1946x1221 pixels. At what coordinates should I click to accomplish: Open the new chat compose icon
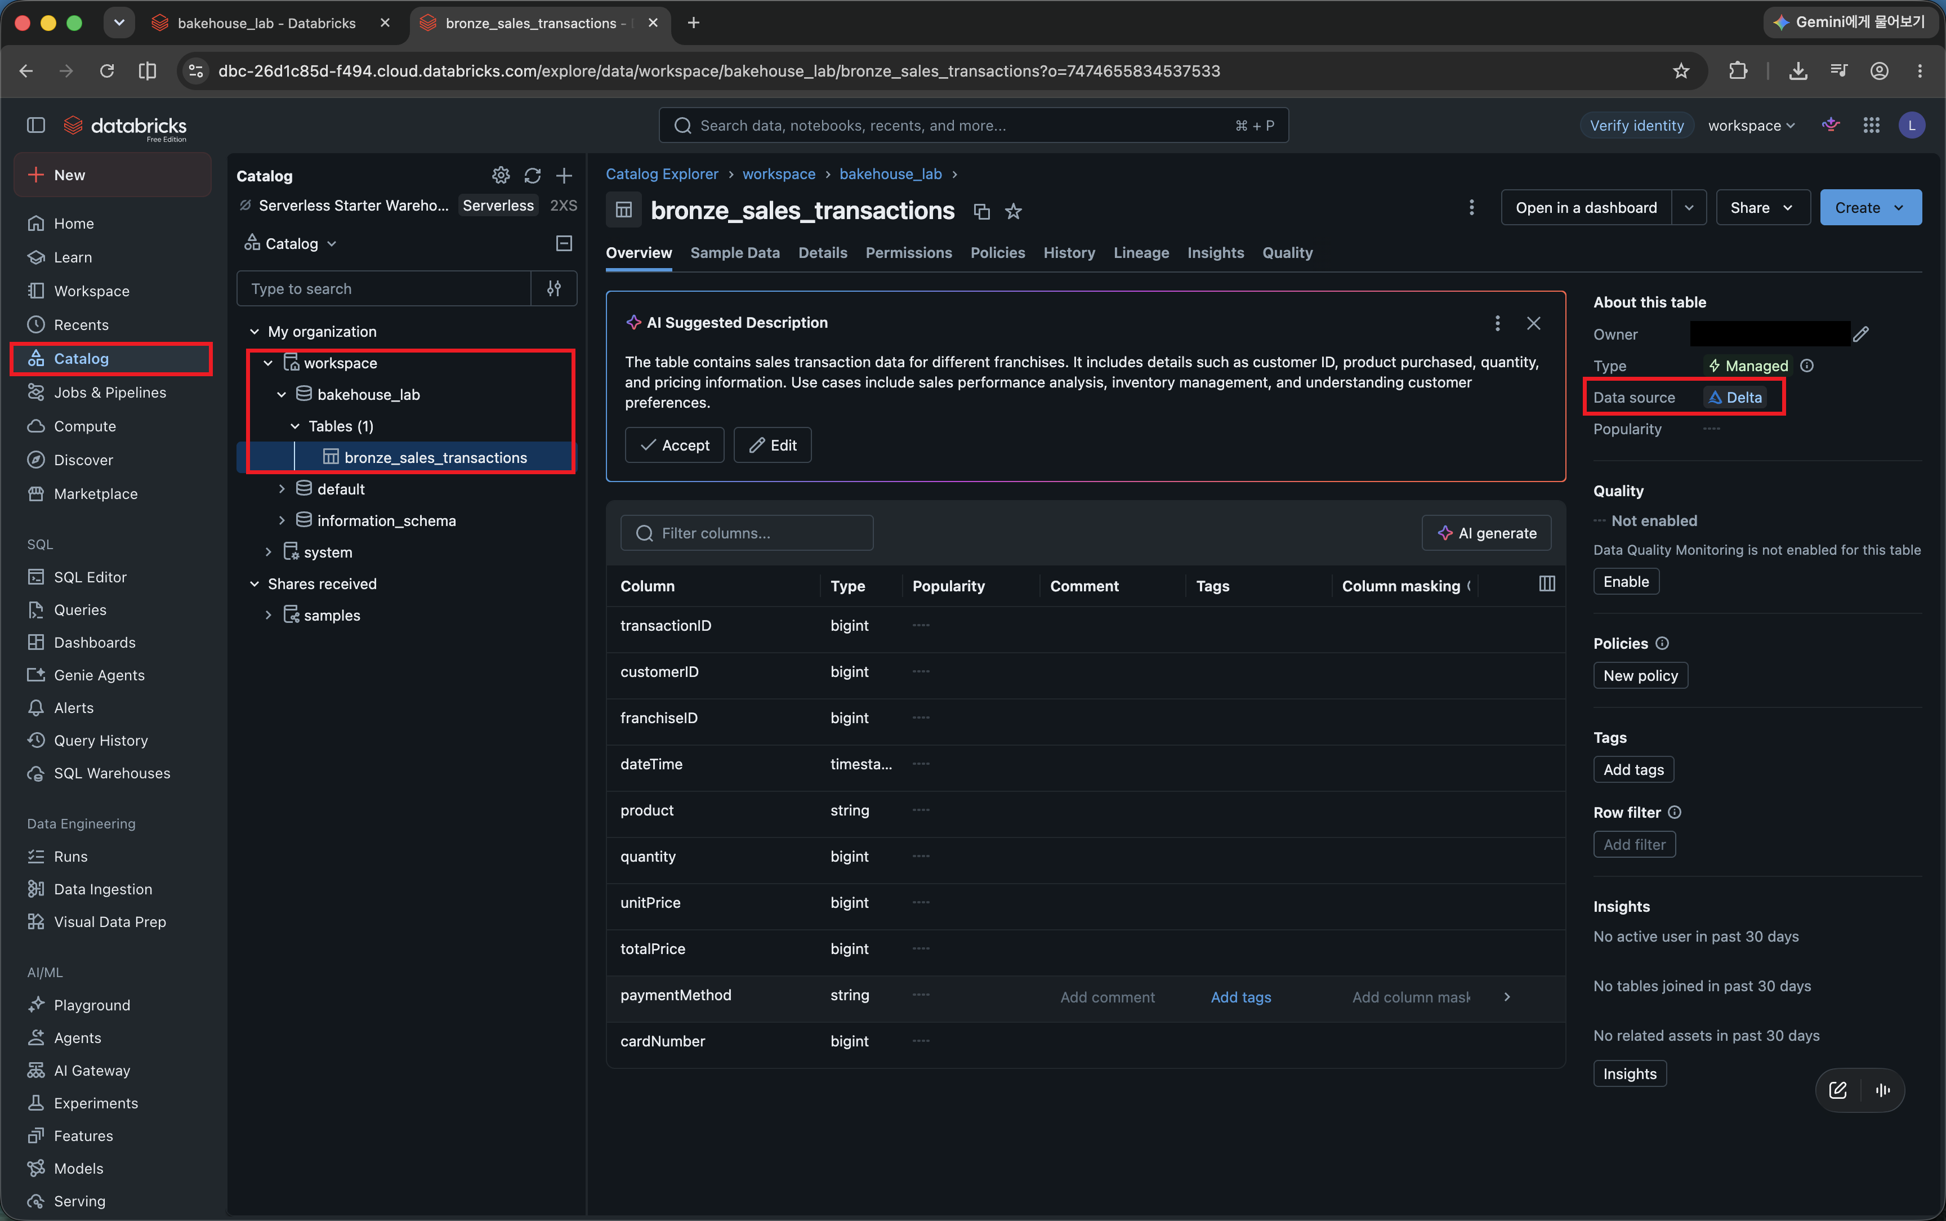click(x=1838, y=1090)
